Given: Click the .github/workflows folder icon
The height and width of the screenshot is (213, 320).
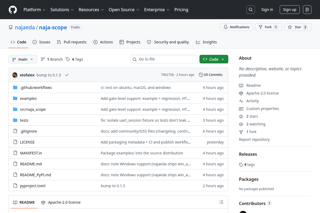Looking at the screenshot, I should [x=15, y=88].
